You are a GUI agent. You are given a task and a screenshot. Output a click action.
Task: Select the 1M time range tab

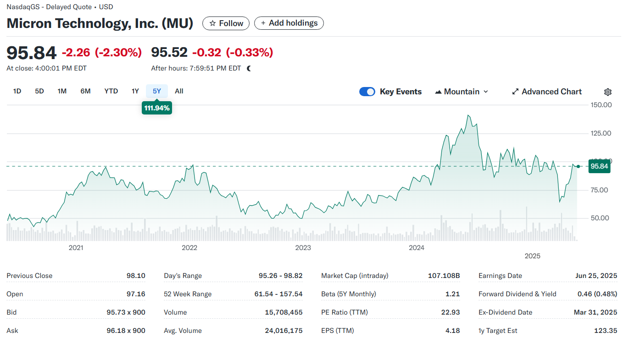click(62, 91)
